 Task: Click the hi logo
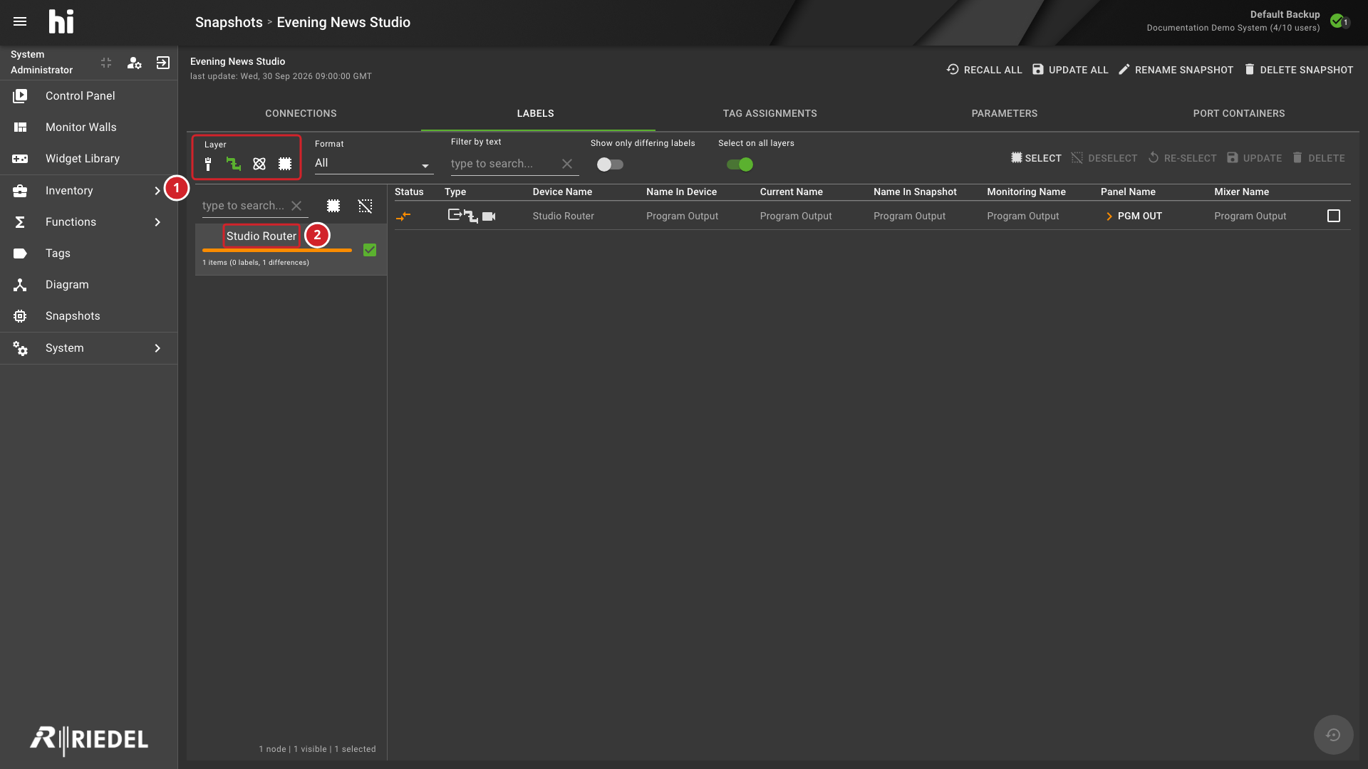(x=61, y=22)
